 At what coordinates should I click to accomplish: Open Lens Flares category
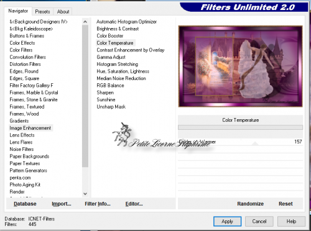click(21, 142)
